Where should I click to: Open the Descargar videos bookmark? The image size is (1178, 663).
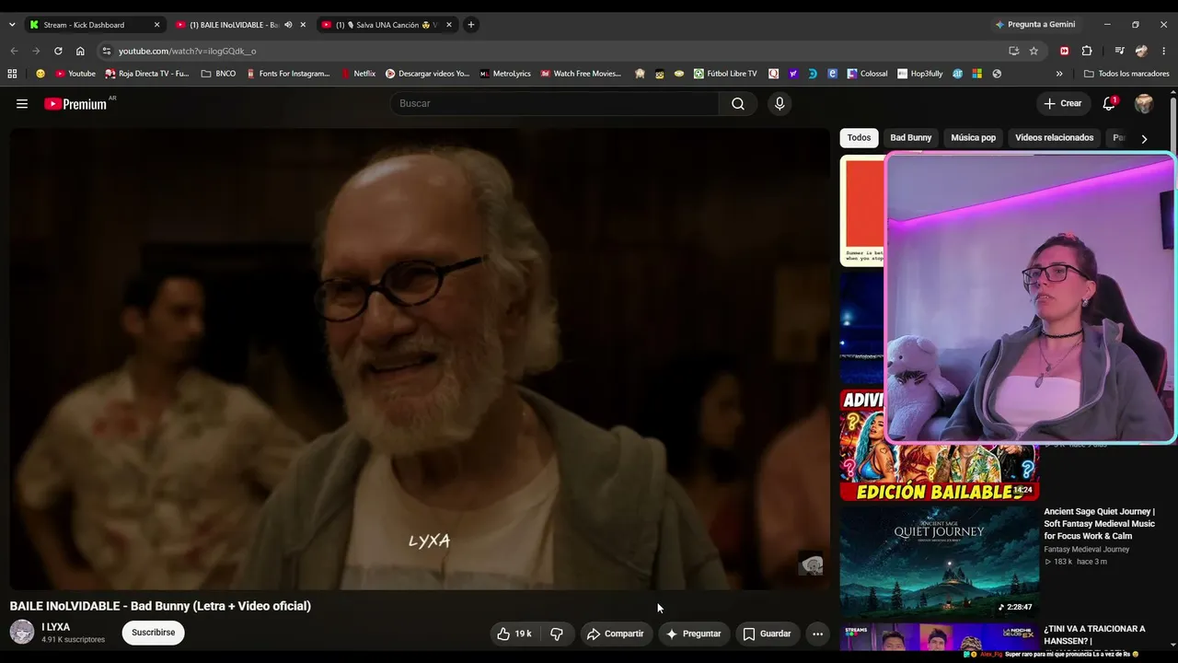pyautogui.click(x=427, y=74)
